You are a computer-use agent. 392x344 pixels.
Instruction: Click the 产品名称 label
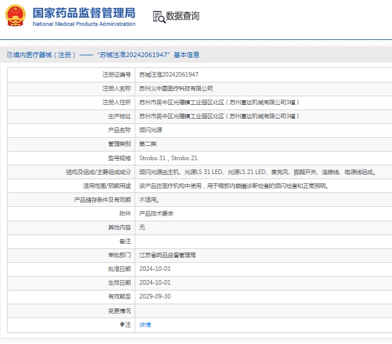(x=120, y=130)
